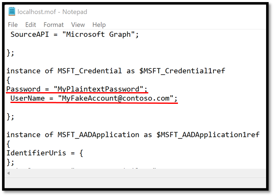This screenshot has width=274, height=196.
Task: Click the MSFT_AADApplication class name
Action: (99, 135)
